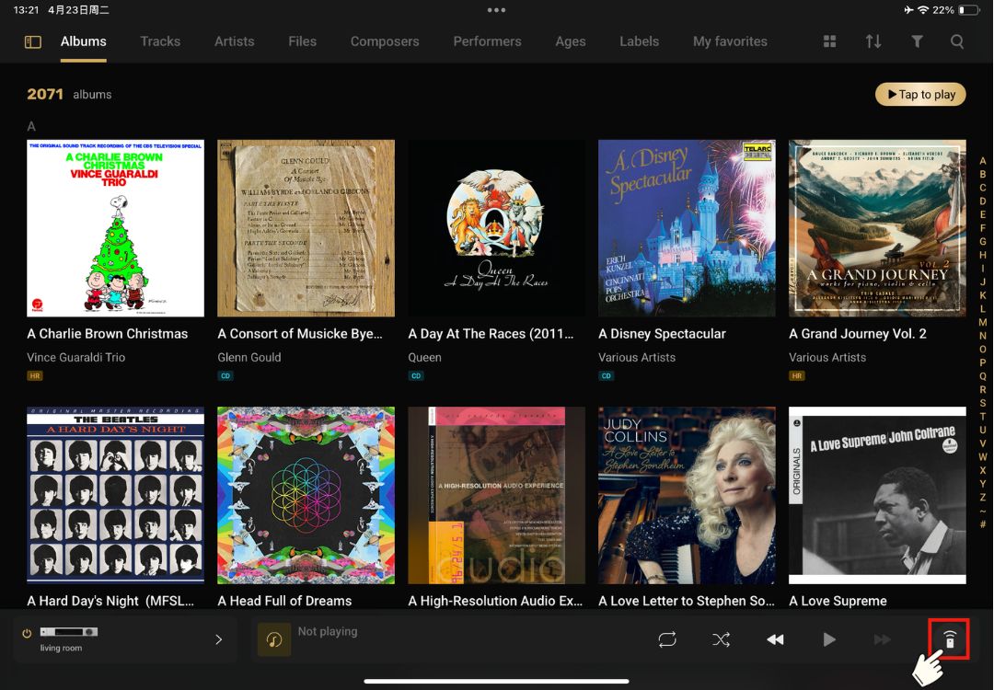
Task: Click the CD badge under A Disney Spectacular
Action: click(606, 375)
